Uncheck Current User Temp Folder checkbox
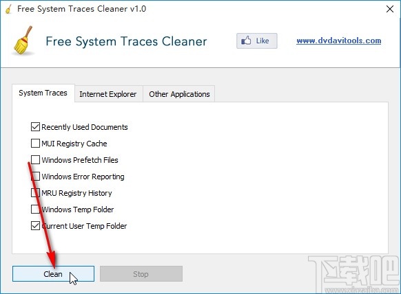The image size is (401, 294). (x=35, y=226)
